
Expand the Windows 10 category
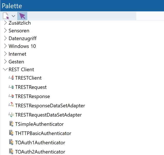(5, 46)
